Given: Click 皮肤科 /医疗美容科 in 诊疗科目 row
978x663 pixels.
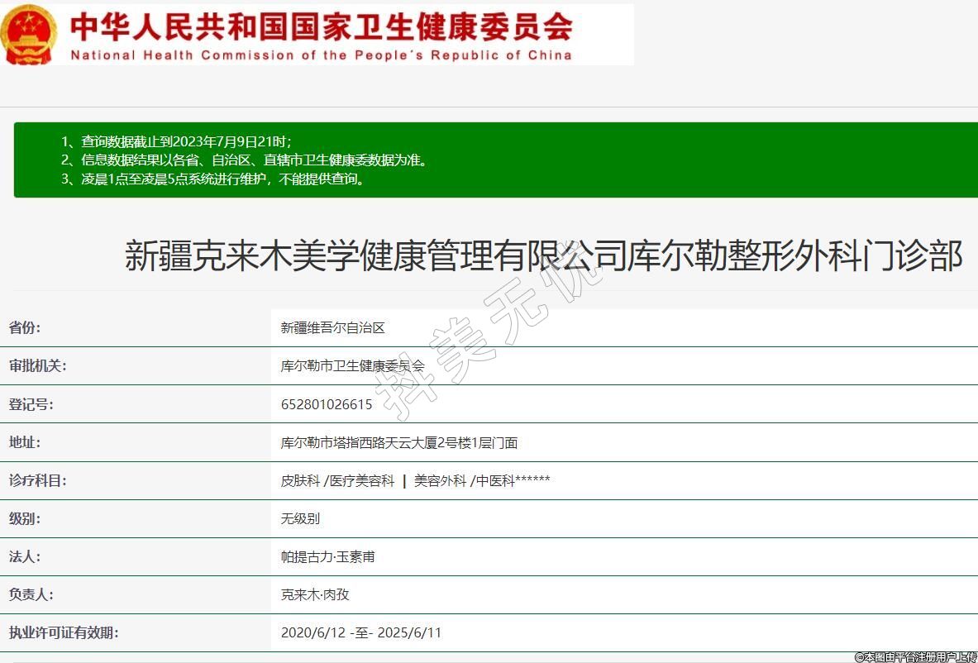Looking at the screenshot, I should (x=337, y=480).
